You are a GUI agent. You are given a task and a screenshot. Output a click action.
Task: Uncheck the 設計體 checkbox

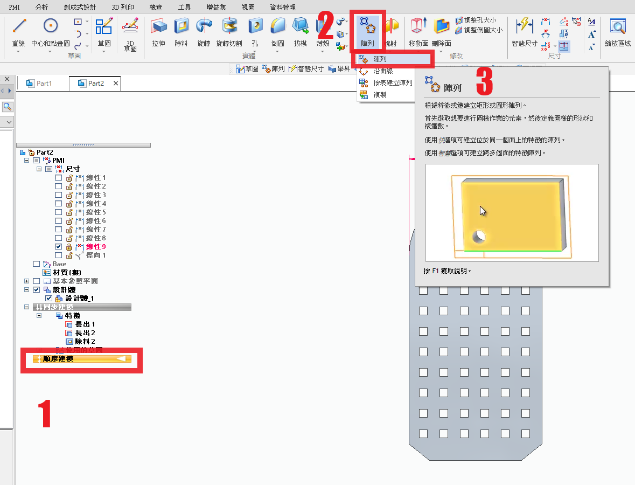(37, 290)
